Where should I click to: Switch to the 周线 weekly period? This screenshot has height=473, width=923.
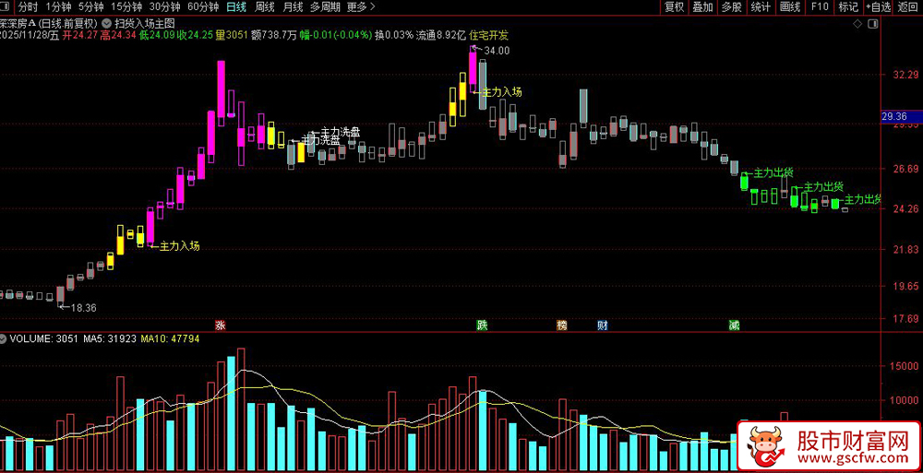point(264,7)
